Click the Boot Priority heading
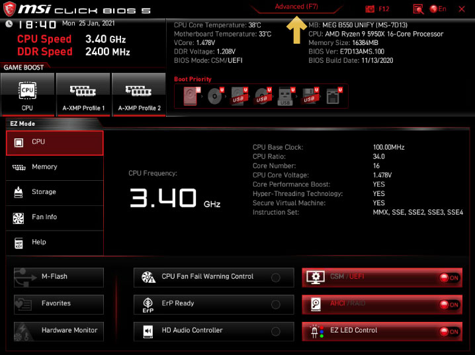This screenshot has width=475, height=355. pyautogui.click(x=193, y=79)
